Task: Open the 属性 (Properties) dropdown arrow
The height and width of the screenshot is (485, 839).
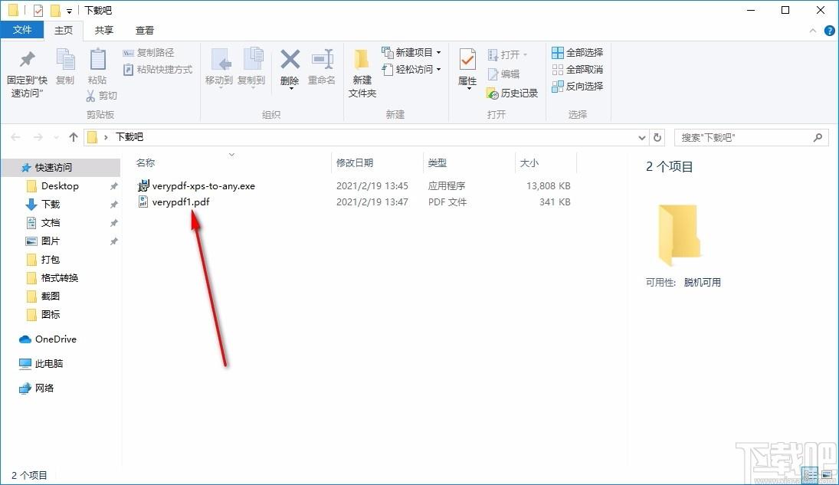Action: click(x=469, y=88)
